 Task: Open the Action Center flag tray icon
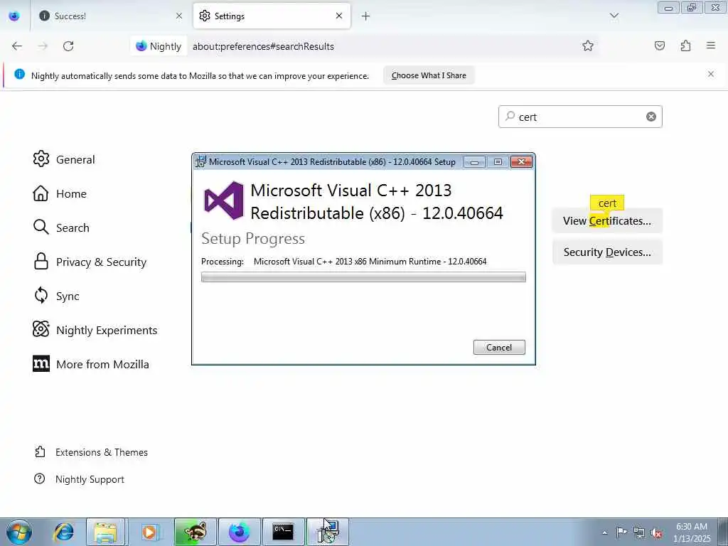[621, 532]
